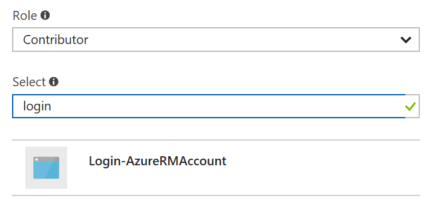This screenshot has width=438, height=219.
Task: Click the empty middle of Role box
Action: (243, 40)
